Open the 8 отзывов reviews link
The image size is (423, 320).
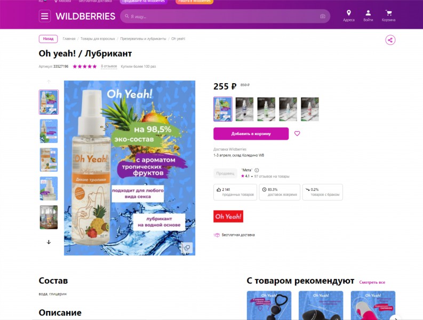[109, 66]
